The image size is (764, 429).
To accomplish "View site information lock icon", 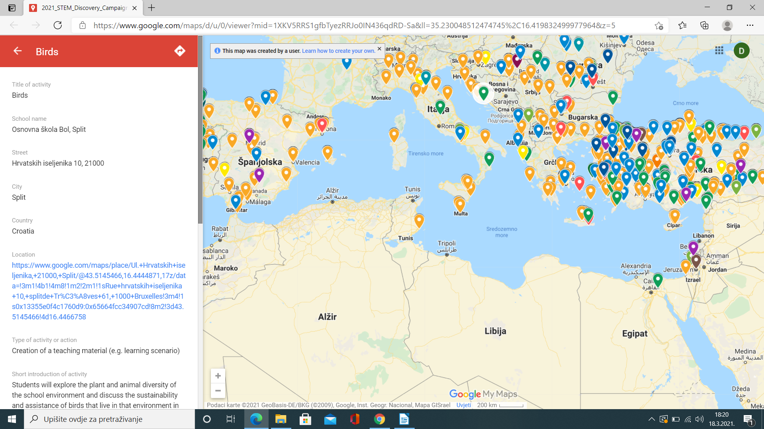I will pos(82,25).
